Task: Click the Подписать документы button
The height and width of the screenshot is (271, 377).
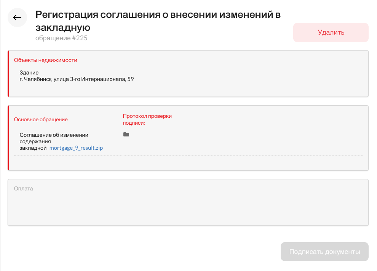Action: tap(324, 252)
